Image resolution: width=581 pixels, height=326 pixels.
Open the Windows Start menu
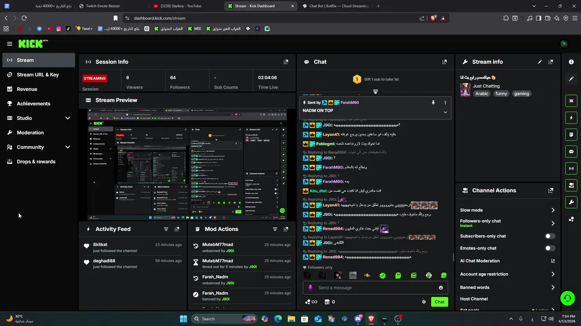coord(183,319)
